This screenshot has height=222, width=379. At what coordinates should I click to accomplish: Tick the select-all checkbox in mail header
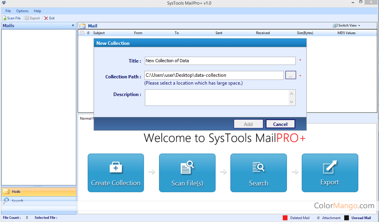tap(82, 33)
